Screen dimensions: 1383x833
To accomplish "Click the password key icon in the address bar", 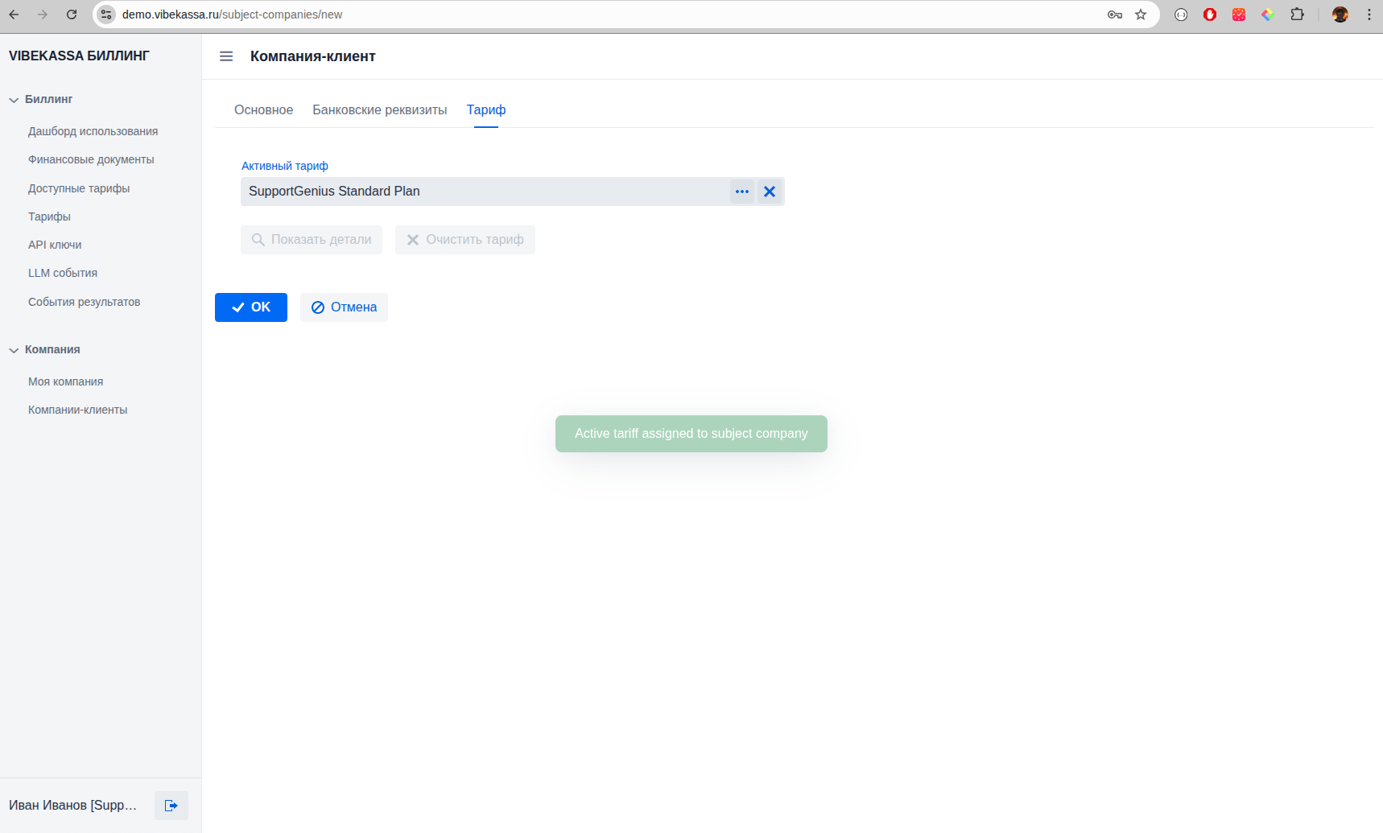I will click(x=1115, y=14).
